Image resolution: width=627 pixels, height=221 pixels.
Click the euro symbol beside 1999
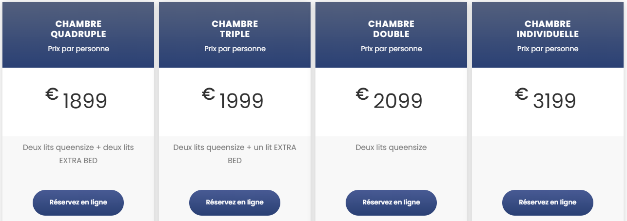point(209,94)
